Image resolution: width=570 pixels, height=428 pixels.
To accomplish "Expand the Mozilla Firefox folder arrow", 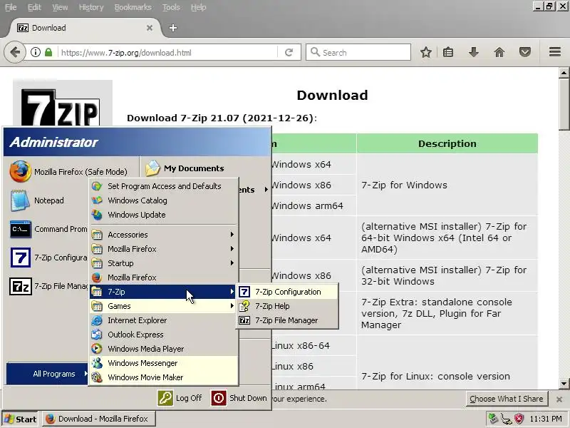I will [232, 249].
